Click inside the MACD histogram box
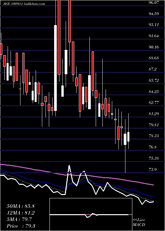This screenshot has height=231, width=165. [x=91, y=214]
